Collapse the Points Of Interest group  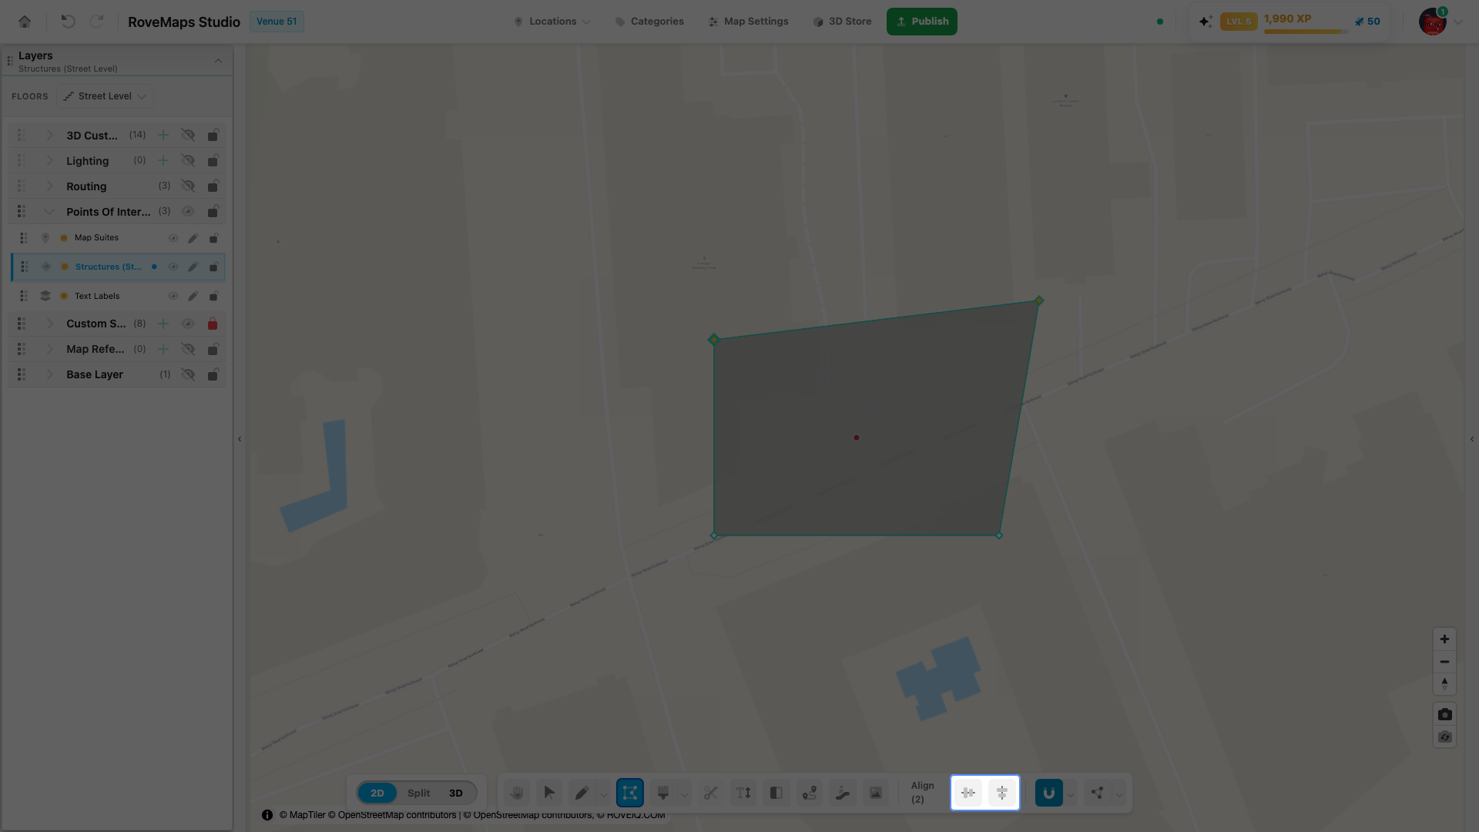tap(49, 212)
